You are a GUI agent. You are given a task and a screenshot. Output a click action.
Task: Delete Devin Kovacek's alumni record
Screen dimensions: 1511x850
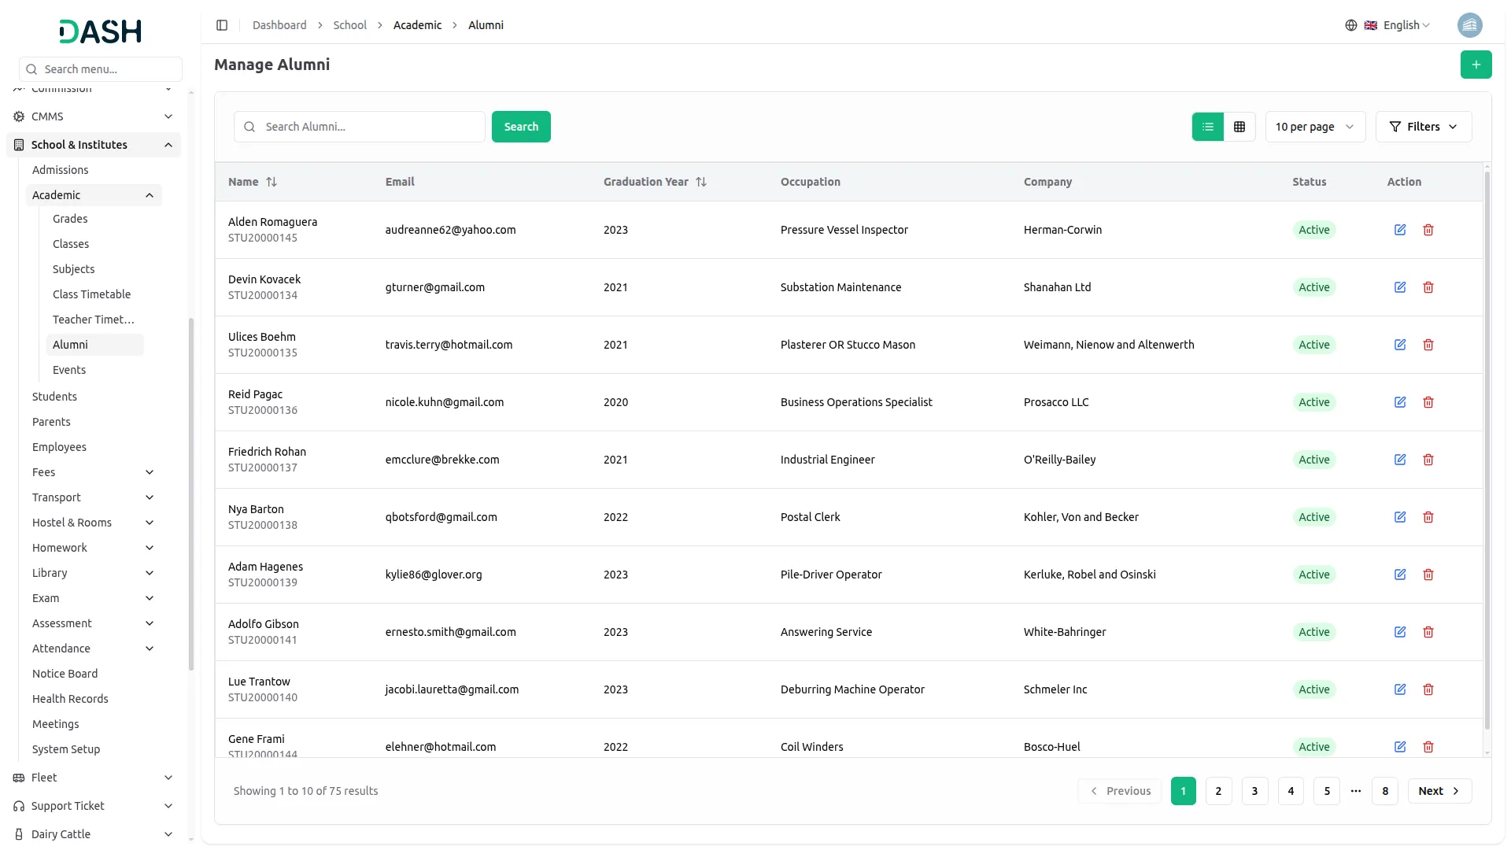point(1428,287)
